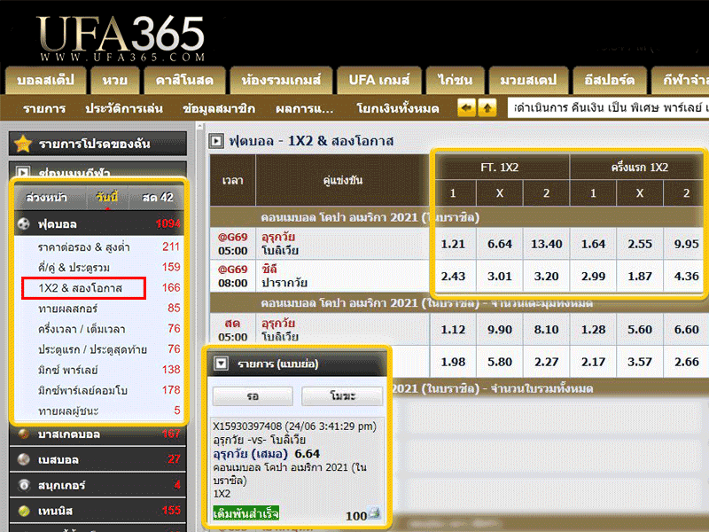709x532 pixels.
Task: Select FT 1X2 odds 1.21 for อุรุกวัย
Action: pyautogui.click(x=453, y=244)
